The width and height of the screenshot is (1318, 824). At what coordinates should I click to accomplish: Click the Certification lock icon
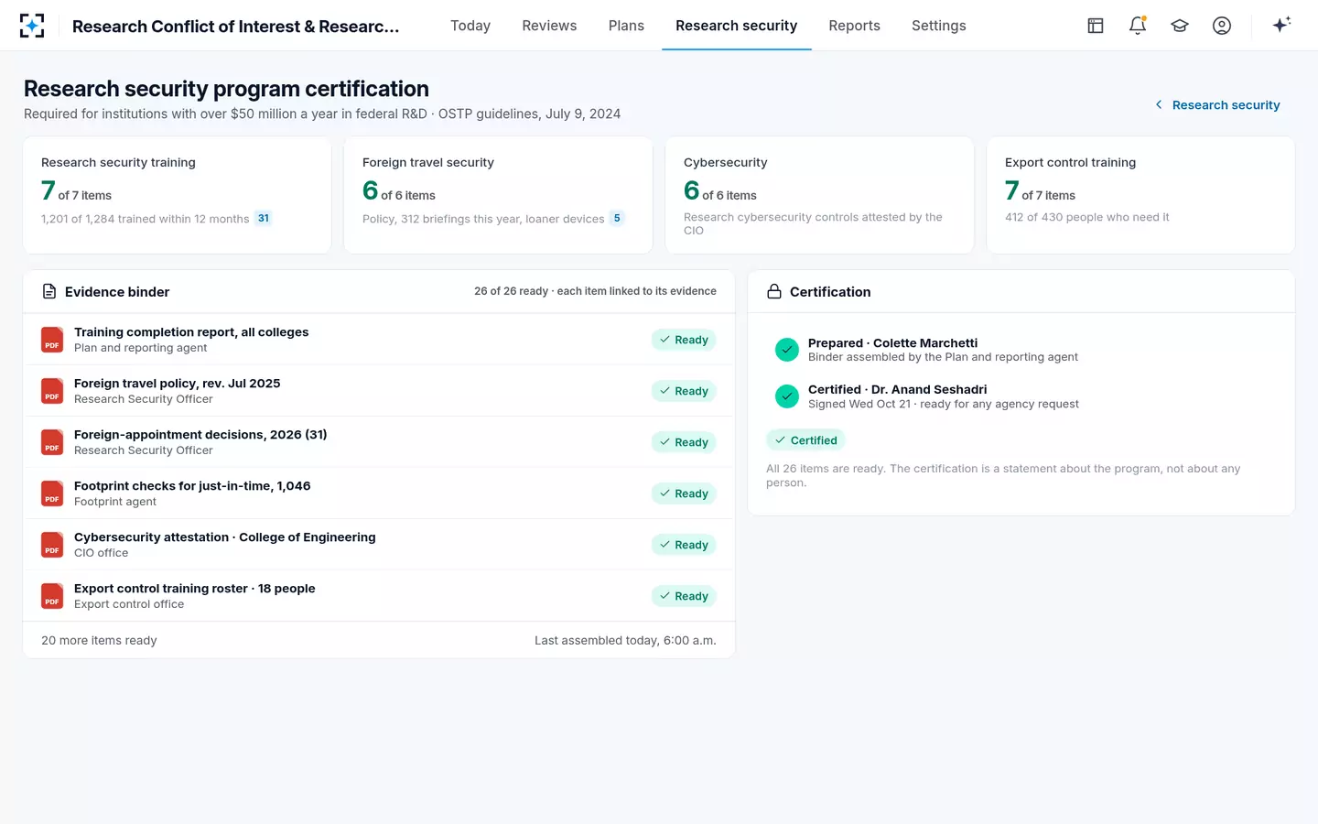(774, 291)
